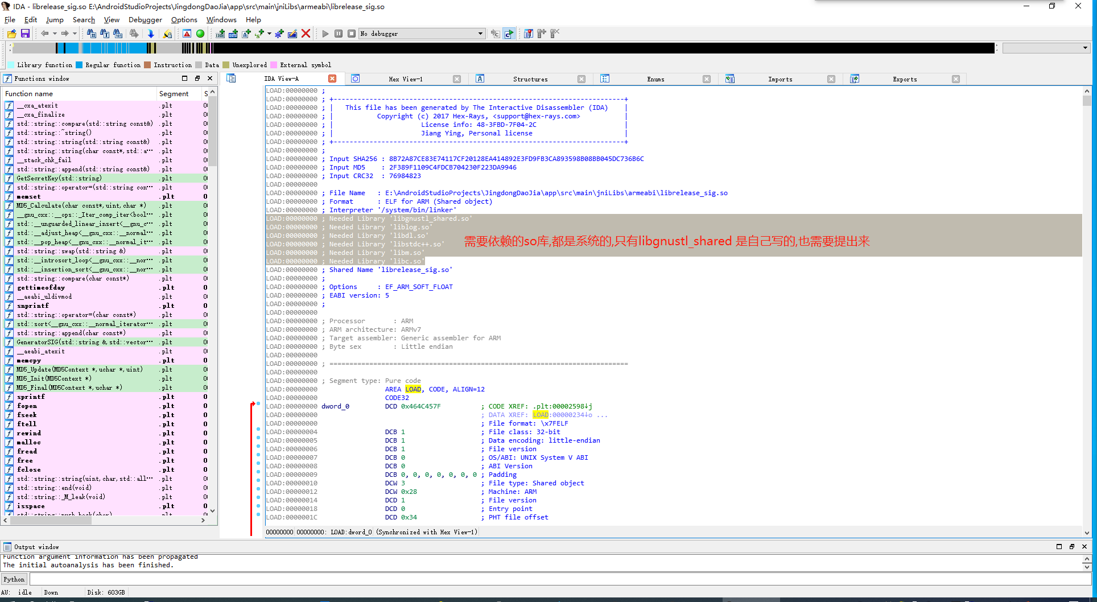Select MD5_Calculate function row
1097x602 pixels.
(106, 205)
